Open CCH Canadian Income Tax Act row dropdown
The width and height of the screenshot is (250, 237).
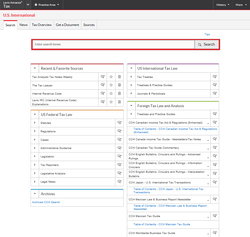[208, 124]
